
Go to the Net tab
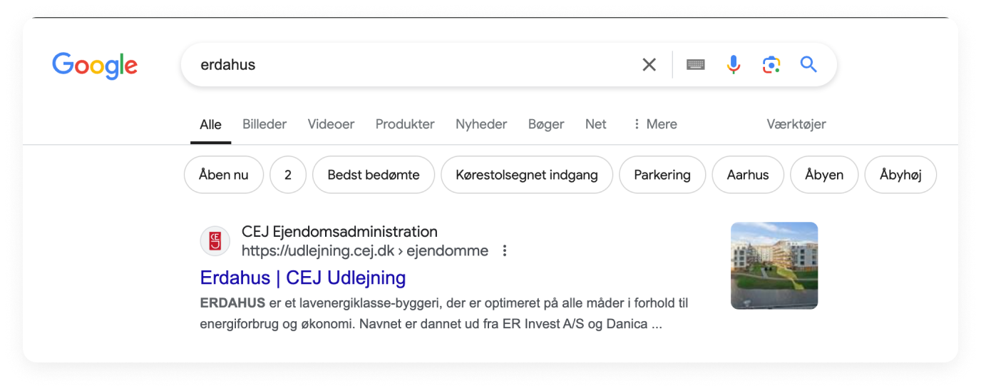(x=595, y=124)
